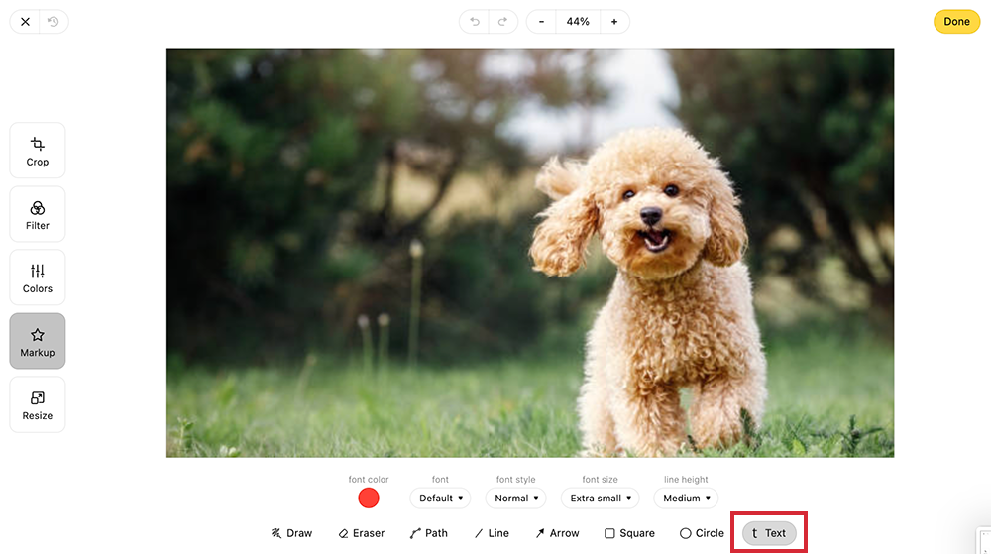Viewport: 991px width, 554px height.
Task: Select the Crop tool in sidebar
Action: (x=38, y=151)
